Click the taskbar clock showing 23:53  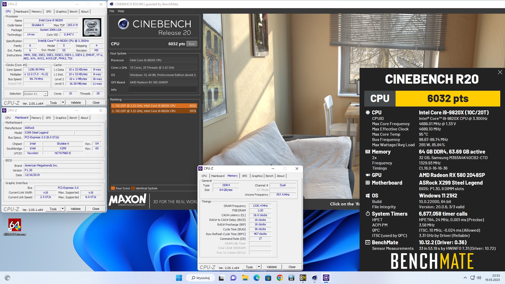(492, 278)
